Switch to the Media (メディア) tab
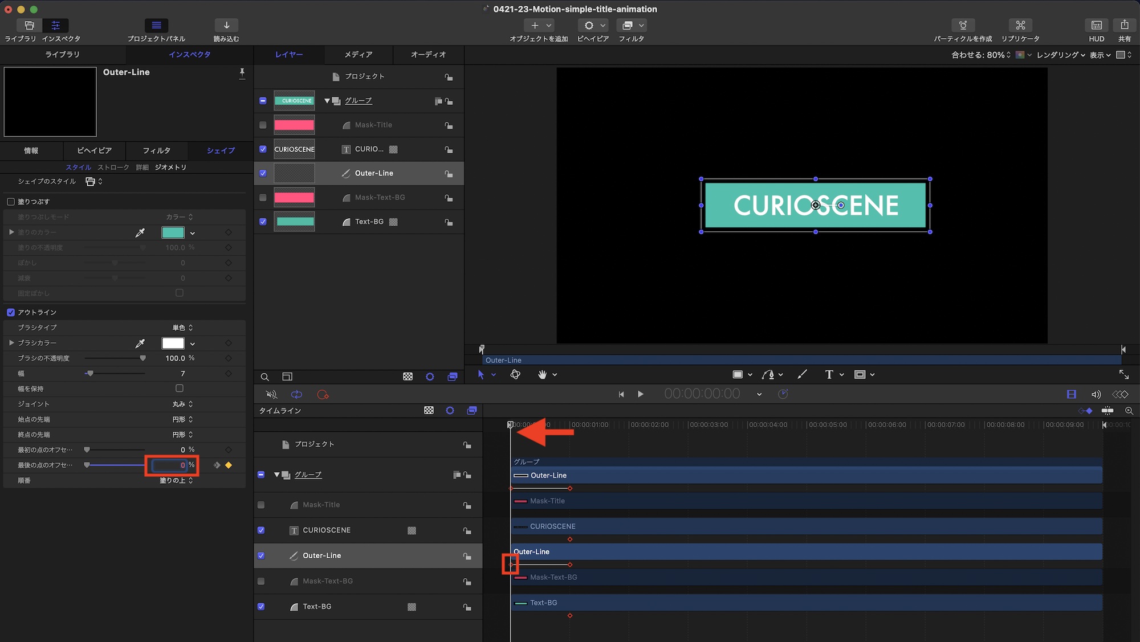Screen dimensions: 1140x642 pos(358,55)
